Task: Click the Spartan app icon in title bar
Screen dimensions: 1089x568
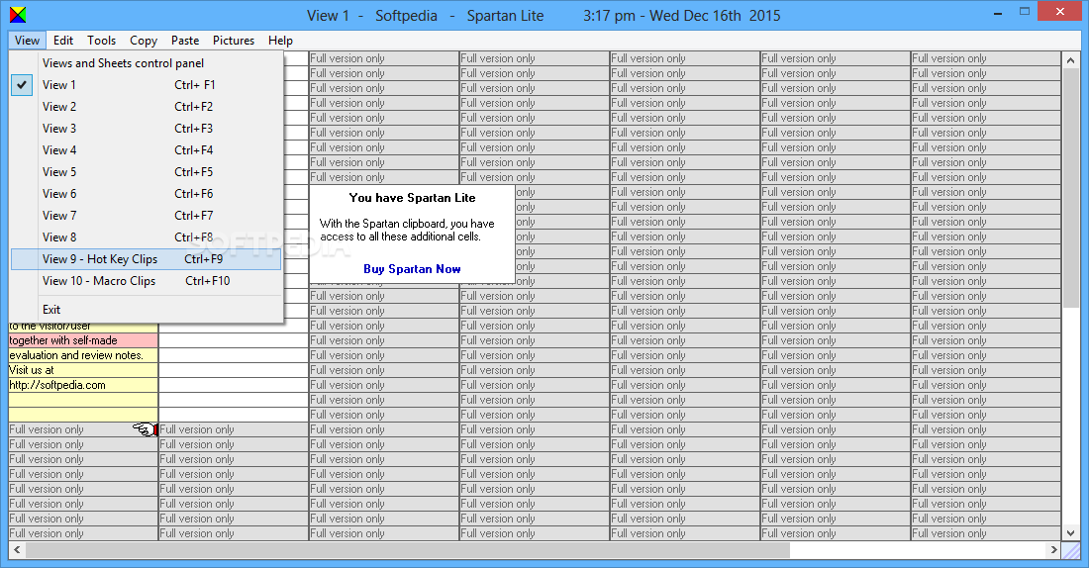Action: (18, 15)
